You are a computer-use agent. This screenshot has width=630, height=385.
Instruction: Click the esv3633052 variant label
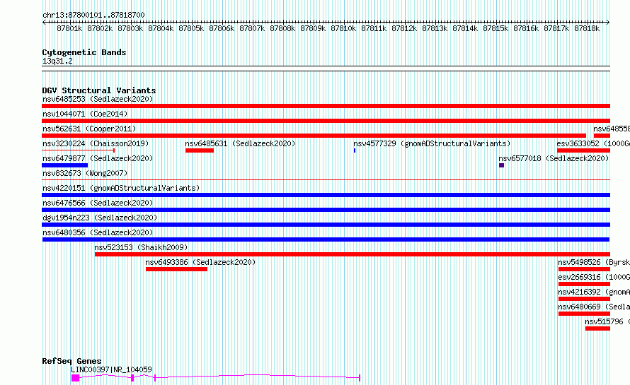593,143
